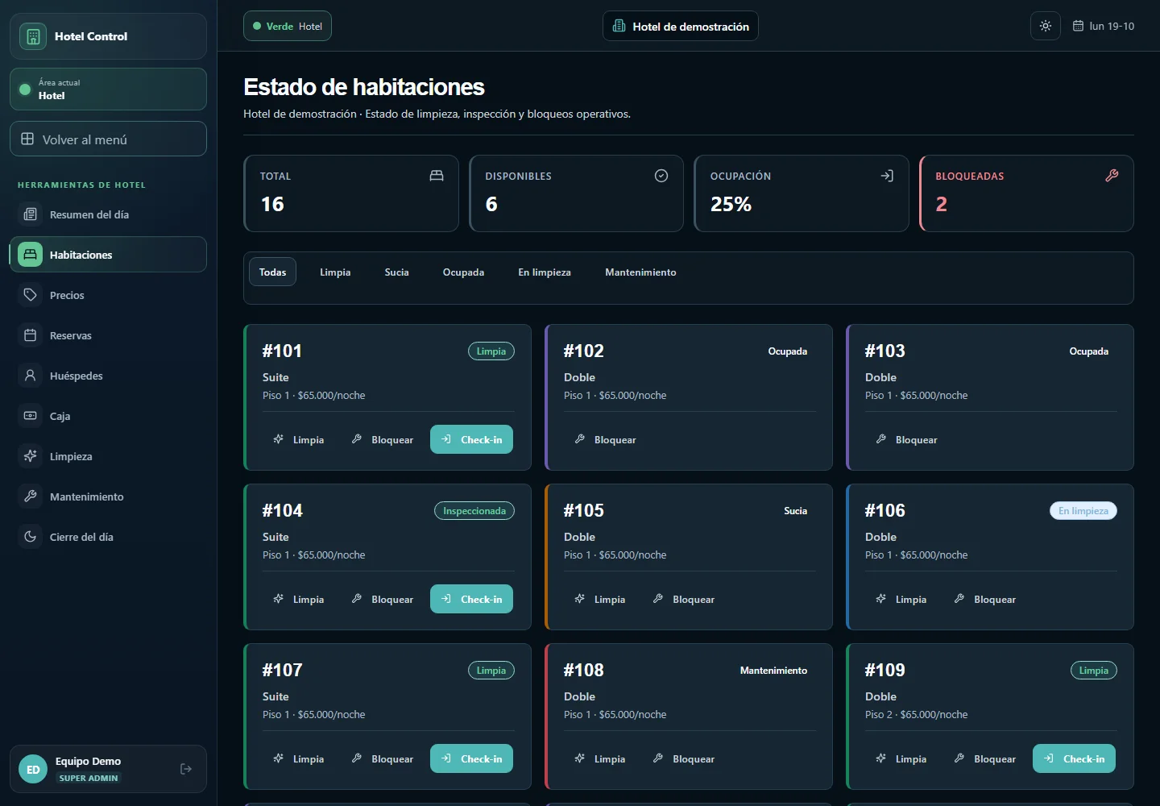The height and width of the screenshot is (806, 1160).
Task: Click Check-in for room #104
Action: pyautogui.click(x=471, y=599)
